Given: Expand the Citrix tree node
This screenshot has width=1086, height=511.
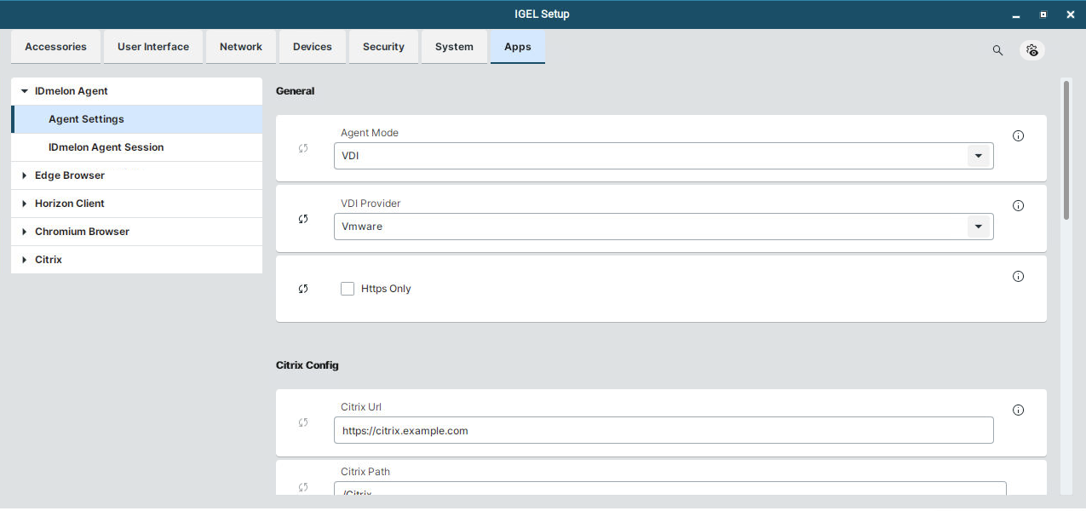Looking at the screenshot, I should (25, 260).
